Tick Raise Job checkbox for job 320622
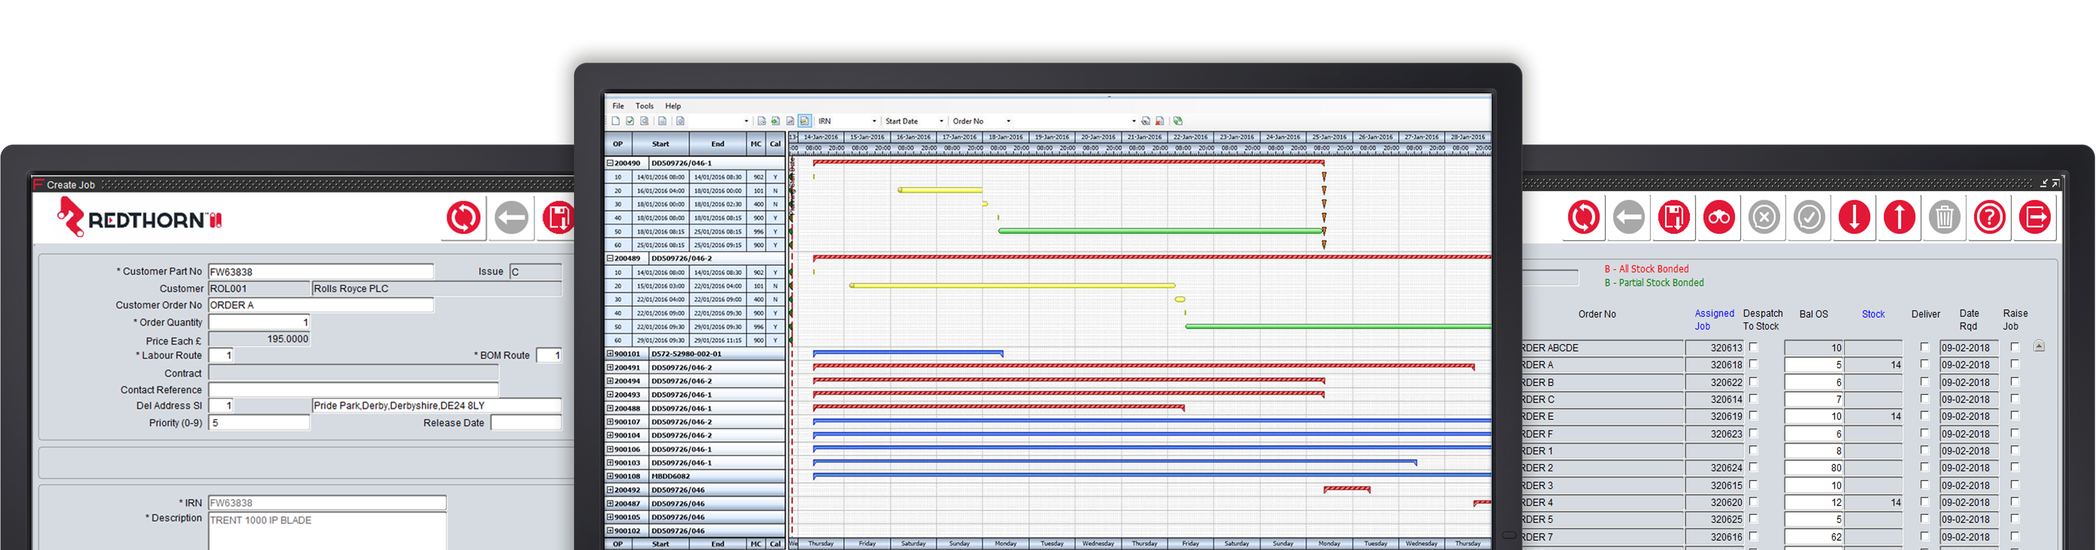The width and height of the screenshot is (2096, 550). pos(2015,381)
